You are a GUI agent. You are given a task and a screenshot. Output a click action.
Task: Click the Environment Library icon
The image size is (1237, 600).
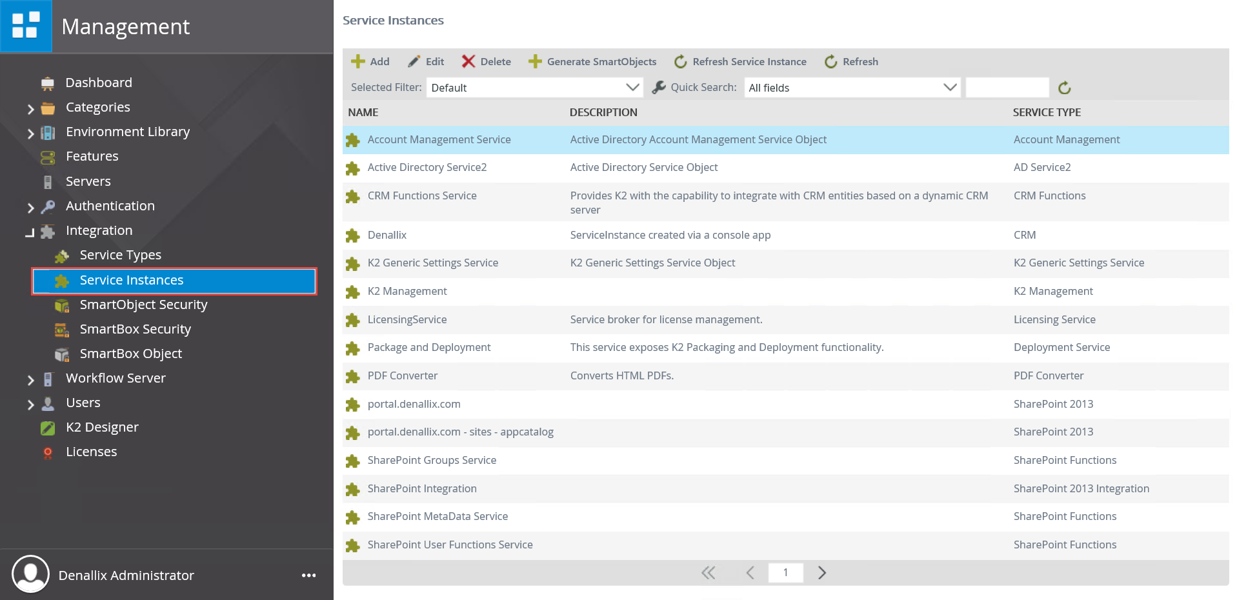click(x=48, y=132)
